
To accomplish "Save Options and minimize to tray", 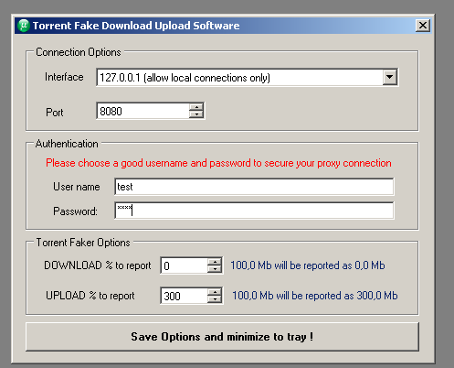I will coord(222,337).
